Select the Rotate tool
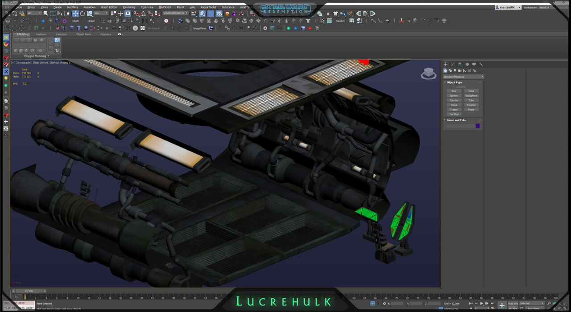The image size is (571, 312). pos(83,13)
